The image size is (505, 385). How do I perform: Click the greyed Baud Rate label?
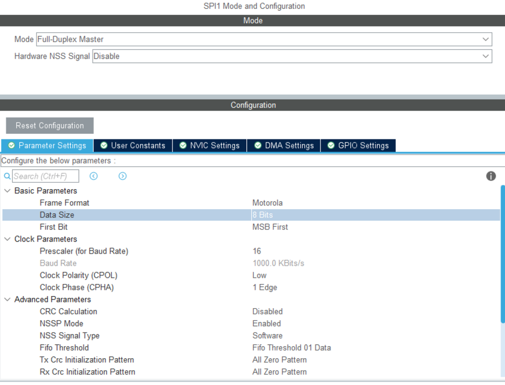pos(58,263)
